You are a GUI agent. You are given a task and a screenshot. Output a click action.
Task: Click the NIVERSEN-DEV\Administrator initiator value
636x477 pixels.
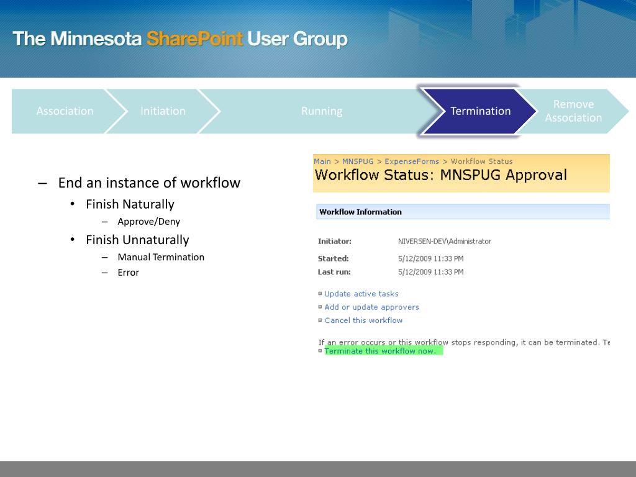[x=445, y=242]
